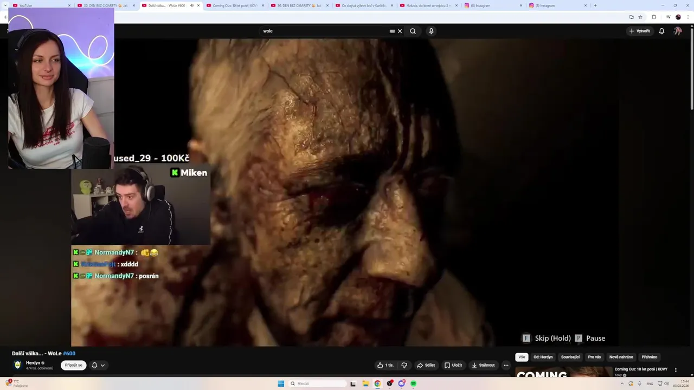The width and height of the screenshot is (694, 390).
Task: Open the #600 hashtag link in title
Action: point(69,354)
